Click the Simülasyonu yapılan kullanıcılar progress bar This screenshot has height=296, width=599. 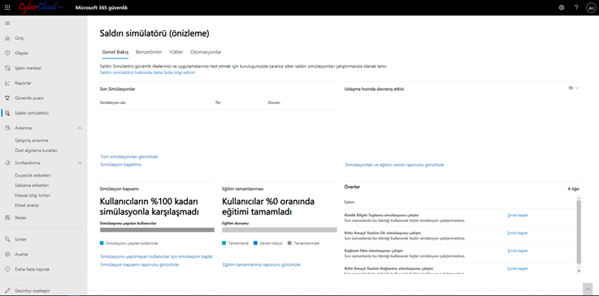[x=157, y=230]
